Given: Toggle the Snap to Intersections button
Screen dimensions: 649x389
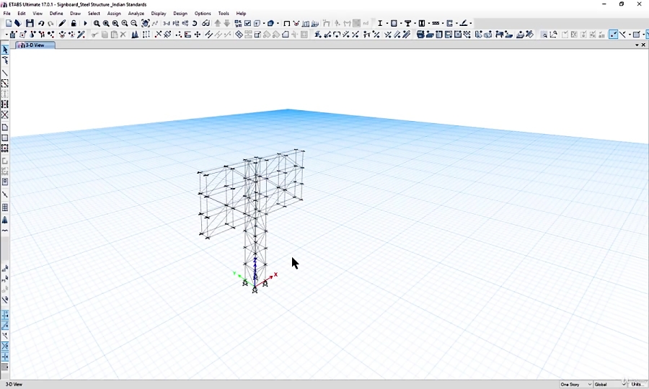Looking at the screenshot, I should coord(5,346).
